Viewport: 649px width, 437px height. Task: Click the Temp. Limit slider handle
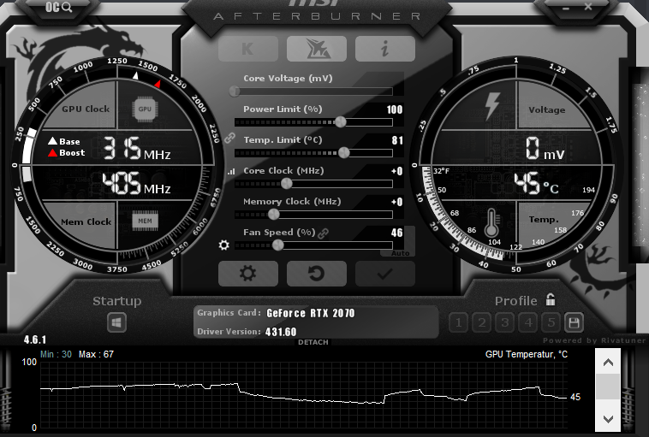[x=344, y=152]
